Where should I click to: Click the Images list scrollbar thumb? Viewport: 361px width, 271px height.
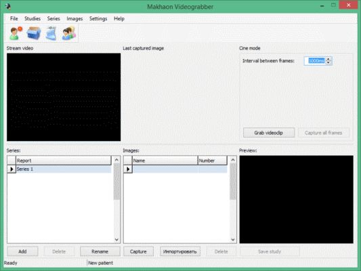coord(233,182)
